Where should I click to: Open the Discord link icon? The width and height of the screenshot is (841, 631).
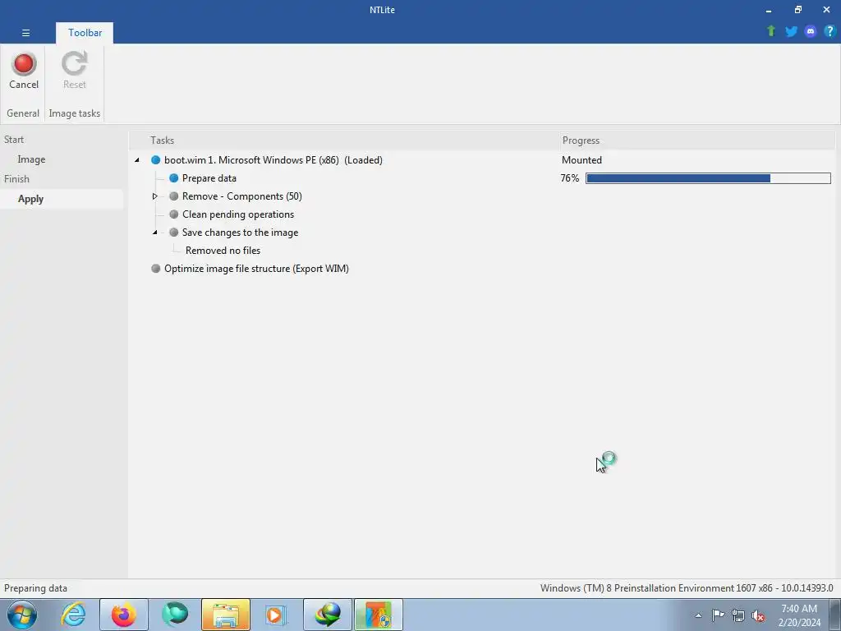tap(811, 32)
